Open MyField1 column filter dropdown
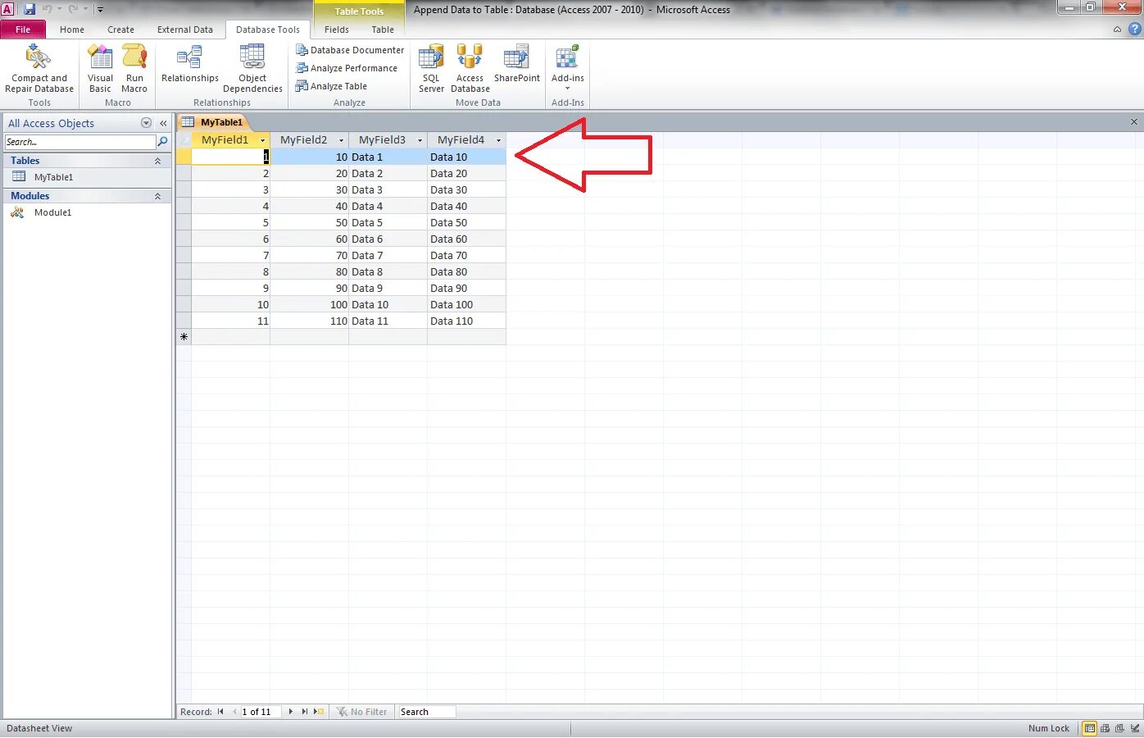Viewport: 1144px width, 738px height. 262,140
